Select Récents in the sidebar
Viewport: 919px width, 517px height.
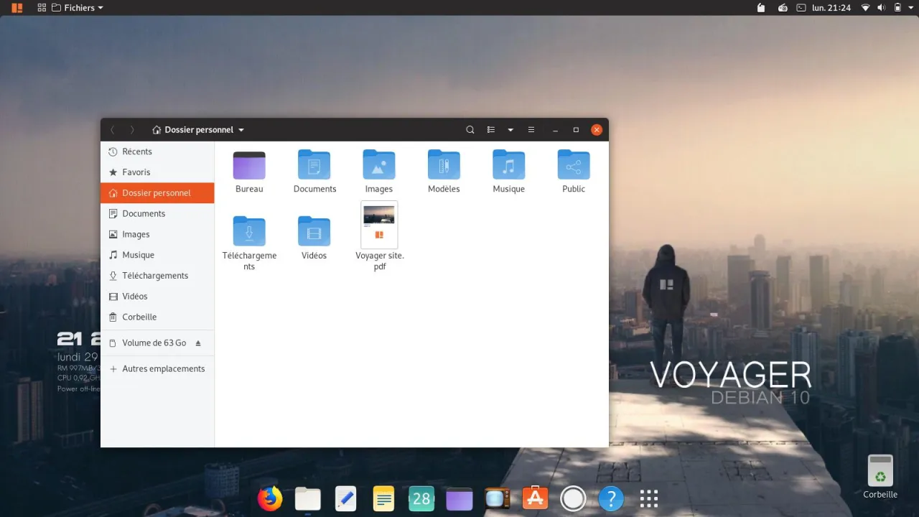click(136, 152)
